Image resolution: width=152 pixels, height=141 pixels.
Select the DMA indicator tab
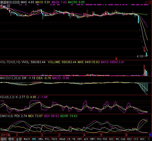[x=40, y=139]
